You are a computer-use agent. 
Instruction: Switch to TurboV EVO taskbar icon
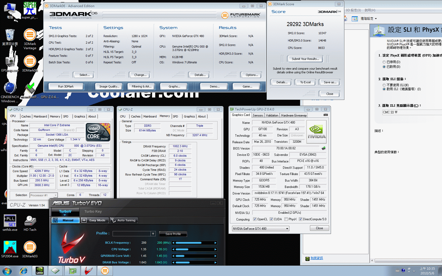click(x=88, y=271)
